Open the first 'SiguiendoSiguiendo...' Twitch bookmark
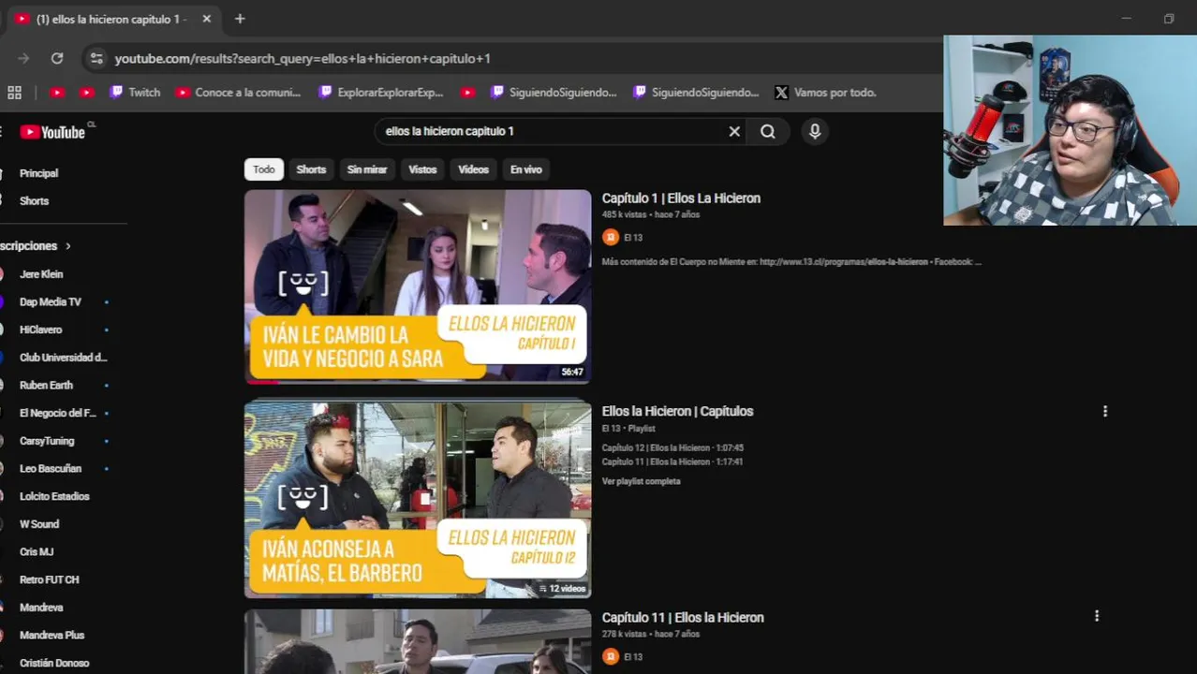 pyautogui.click(x=553, y=93)
